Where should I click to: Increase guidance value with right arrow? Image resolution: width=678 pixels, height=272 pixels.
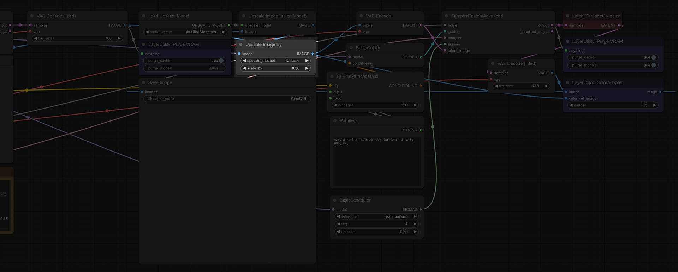(415, 105)
